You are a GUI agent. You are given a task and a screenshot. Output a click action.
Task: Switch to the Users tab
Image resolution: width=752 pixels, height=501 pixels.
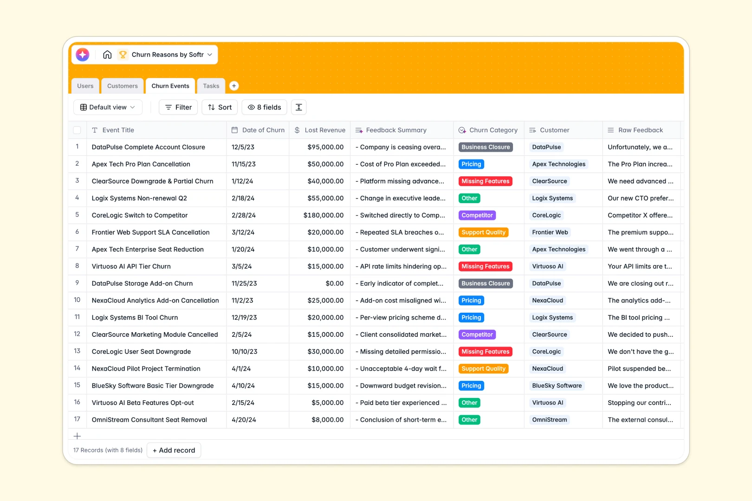(x=85, y=86)
